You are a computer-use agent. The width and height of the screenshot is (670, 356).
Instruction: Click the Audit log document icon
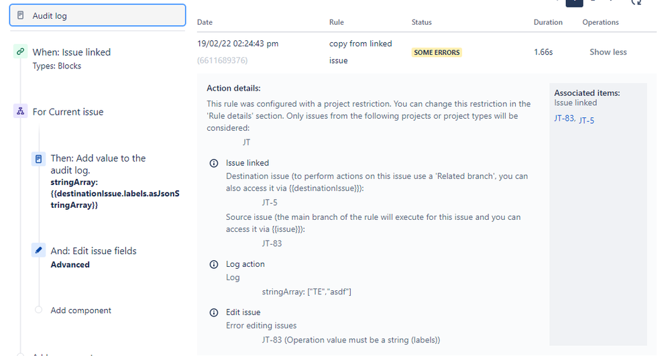point(21,15)
